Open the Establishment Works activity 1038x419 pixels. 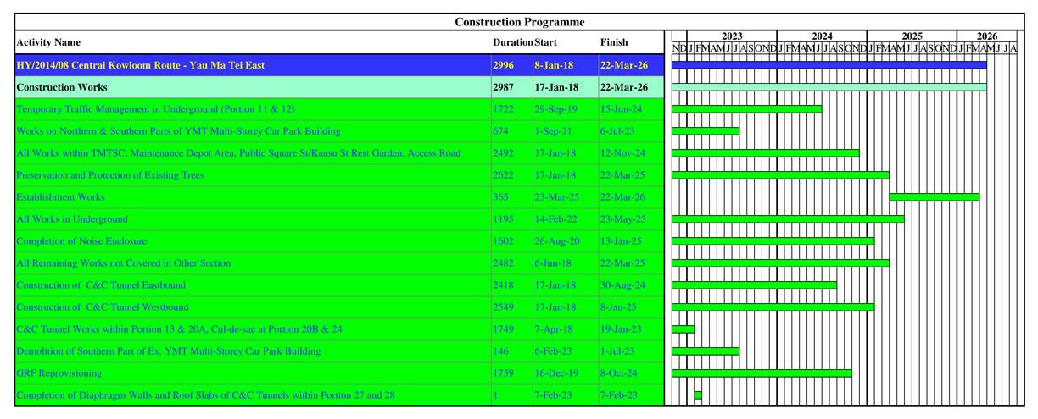(x=61, y=197)
